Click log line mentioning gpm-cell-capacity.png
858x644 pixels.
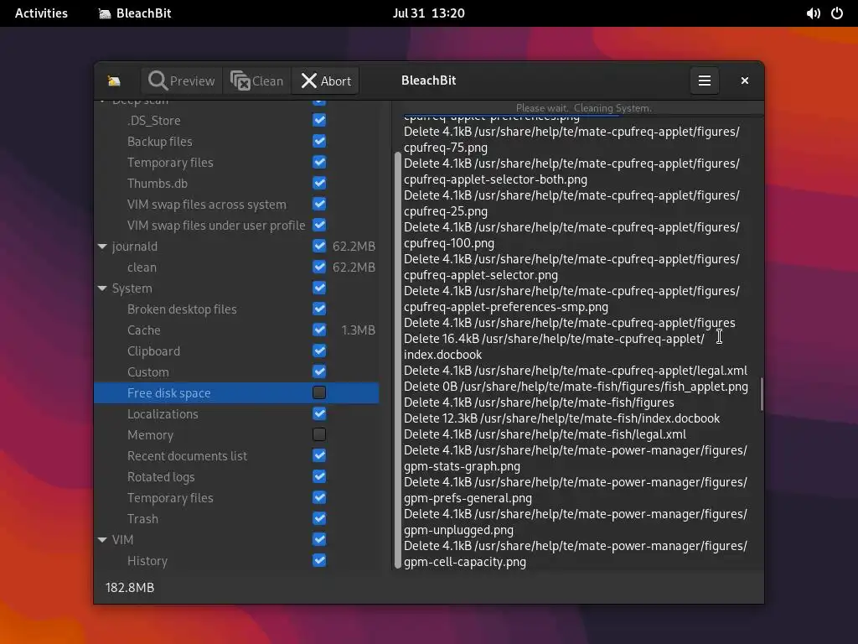click(x=575, y=553)
